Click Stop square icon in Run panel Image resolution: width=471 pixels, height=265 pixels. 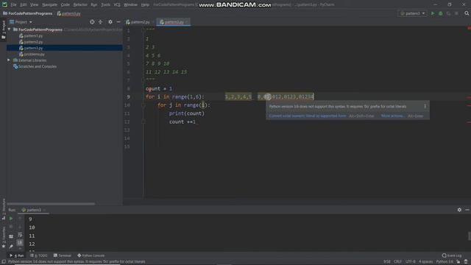(11, 227)
